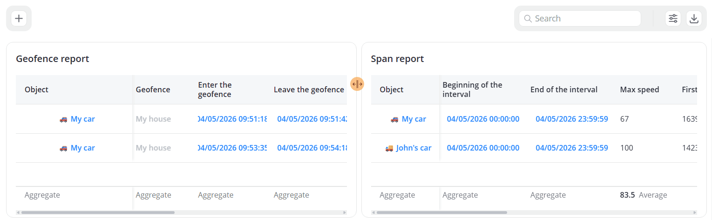The height and width of the screenshot is (220, 712).
Task: Click John's car 04/05/2026 23:59:59 interval end
Action: 572,148
